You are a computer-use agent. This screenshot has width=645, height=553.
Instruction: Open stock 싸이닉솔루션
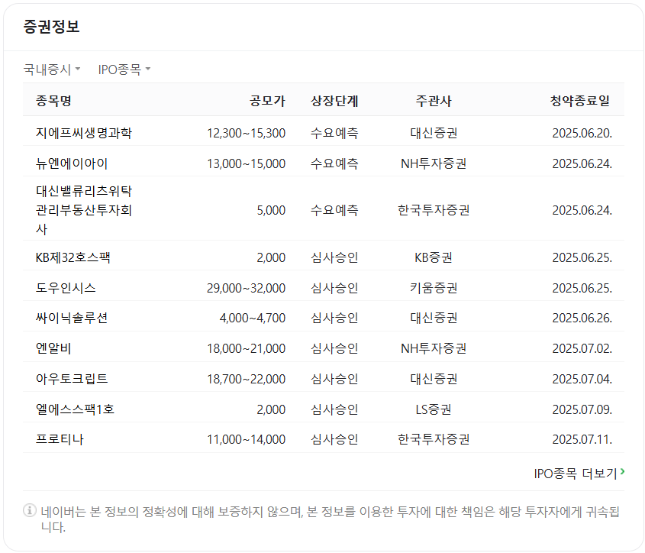click(x=72, y=318)
